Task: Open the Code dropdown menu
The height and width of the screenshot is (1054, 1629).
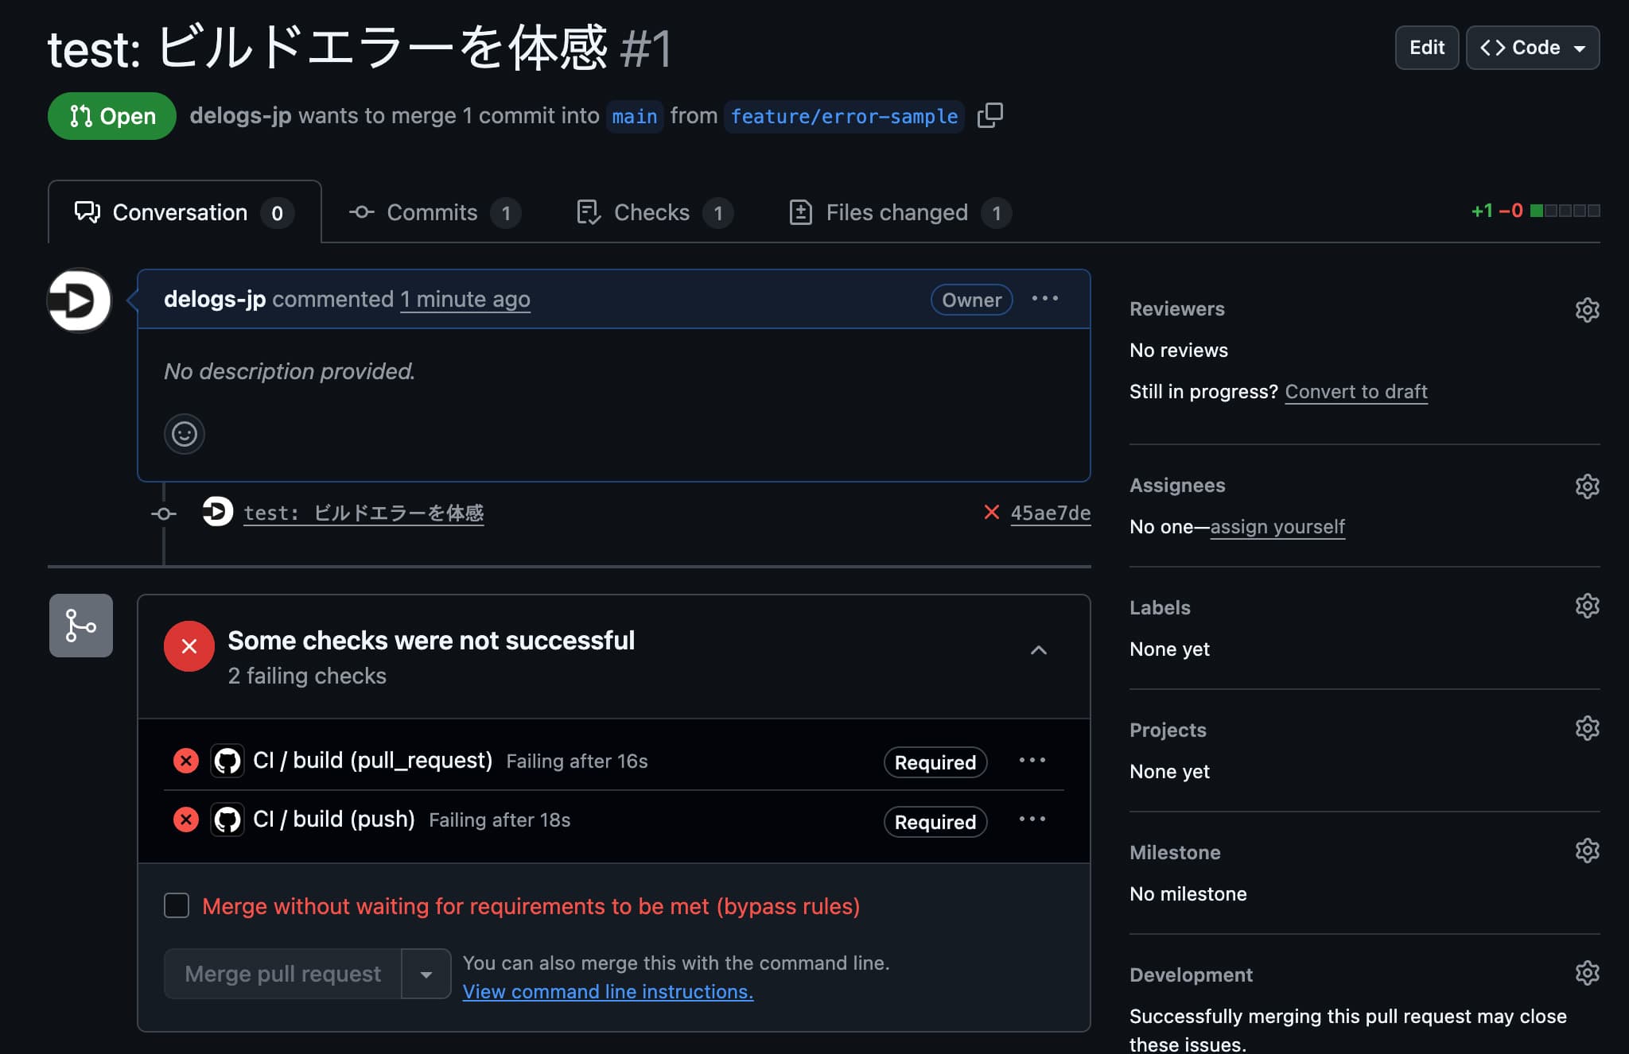Action: [x=1533, y=48]
